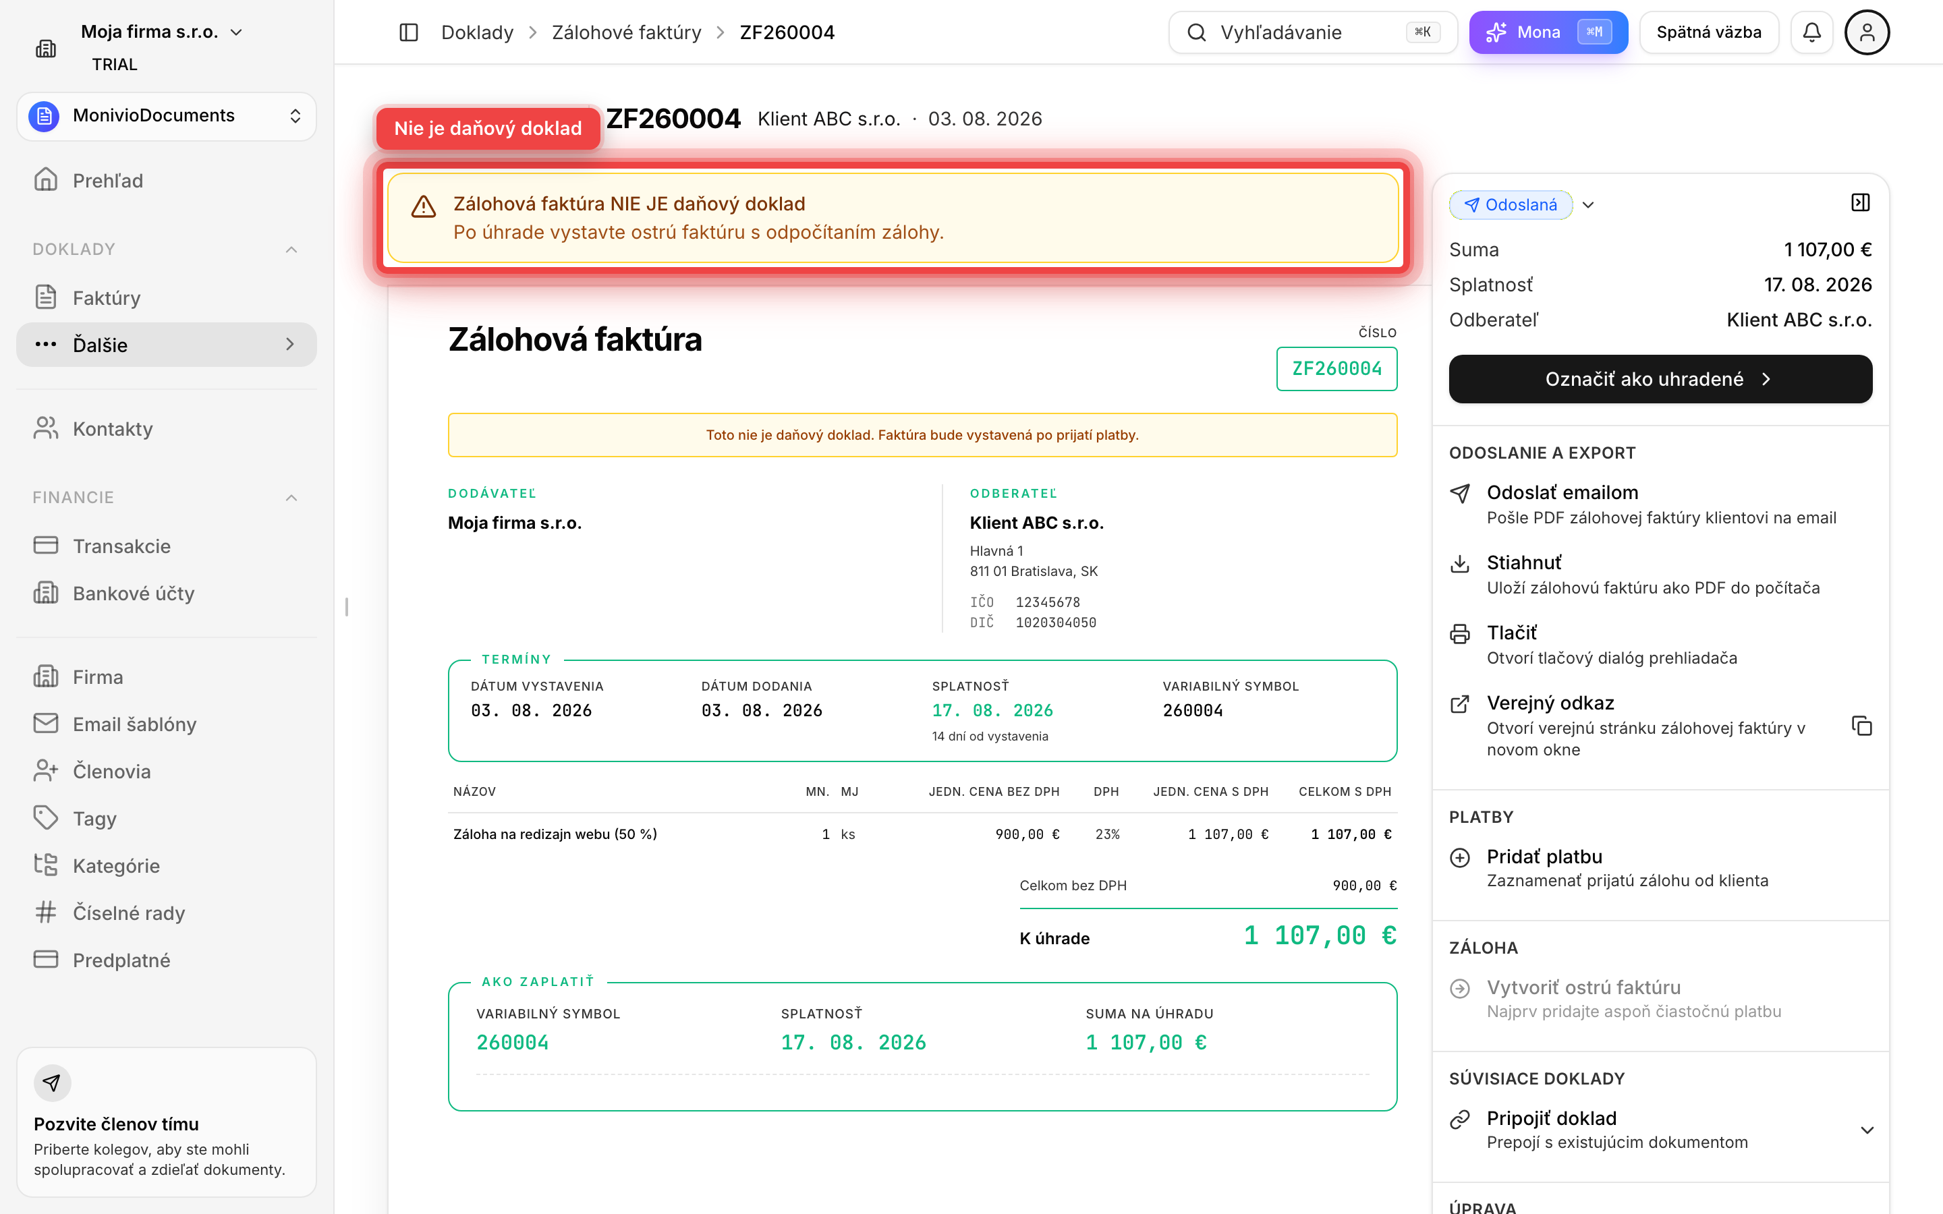This screenshot has width=1943, height=1214.
Task: Collapse the DOKLADY section chevron
Action: pos(291,250)
